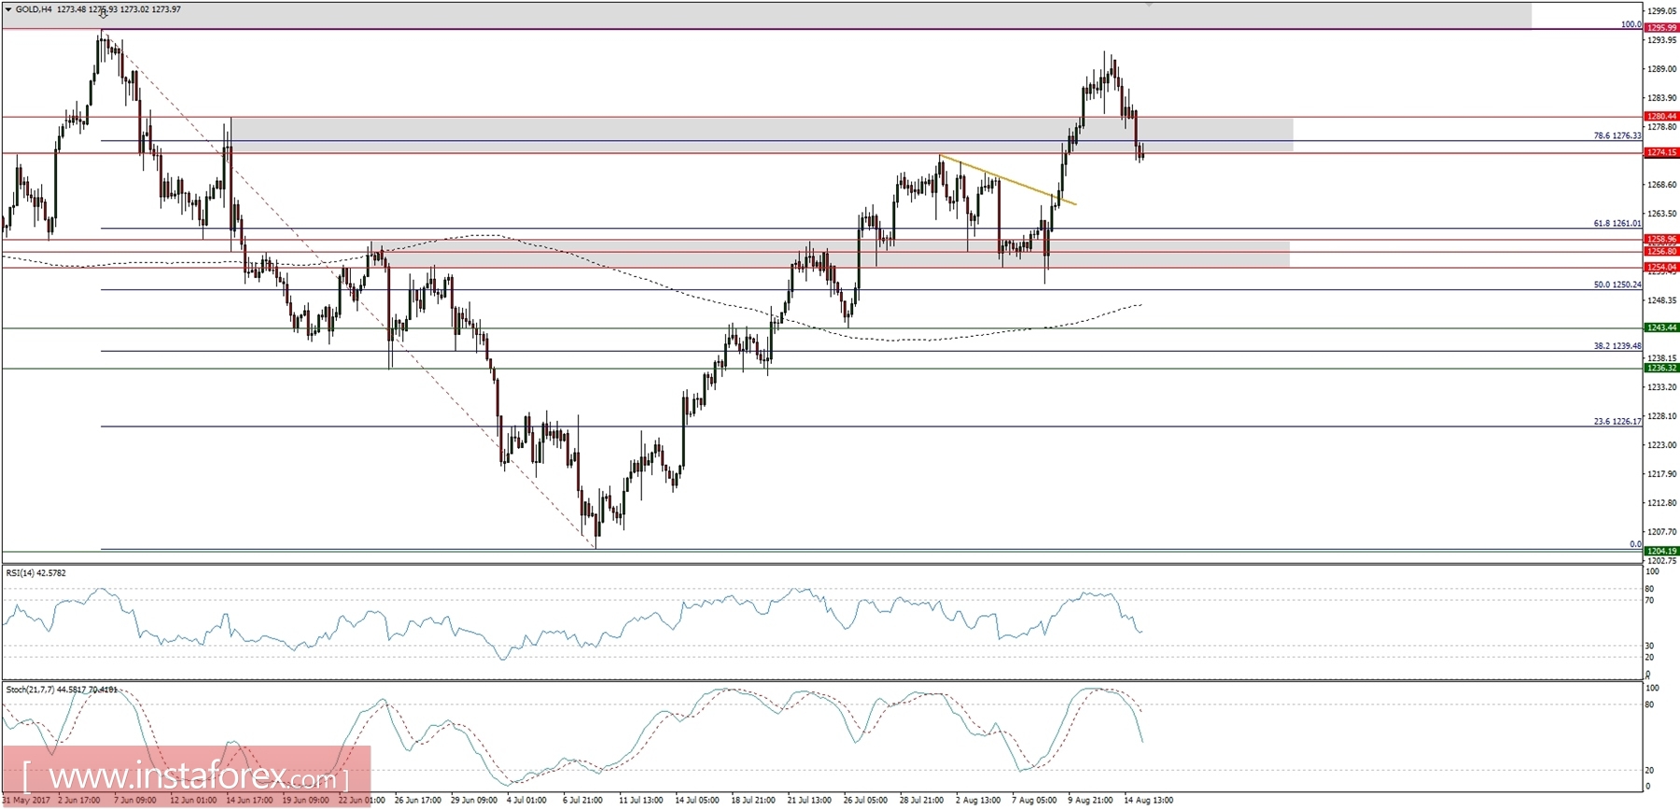
Task: Click the 9 Aug 21:00 time label
Action: tap(1090, 800)
